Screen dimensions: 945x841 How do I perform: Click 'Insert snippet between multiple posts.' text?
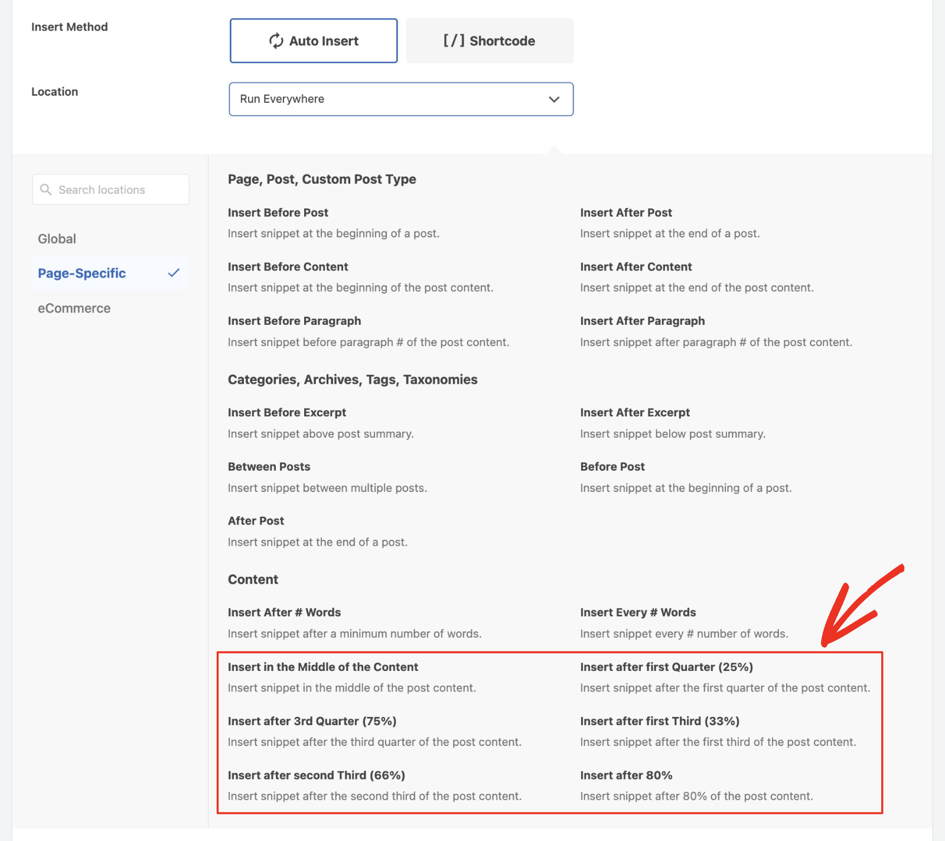point(328,488)
